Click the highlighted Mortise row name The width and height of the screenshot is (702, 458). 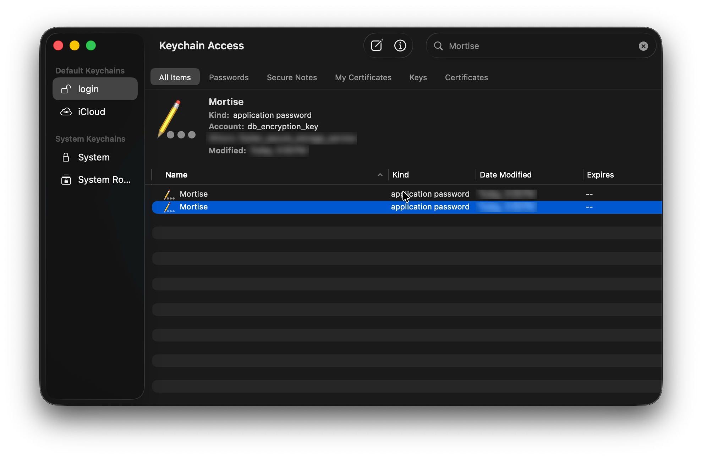click(193, 207)
